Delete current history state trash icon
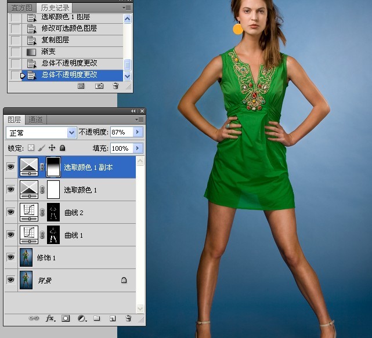The image size is (372, 338). pyautogui.click(x=115, y=86)
